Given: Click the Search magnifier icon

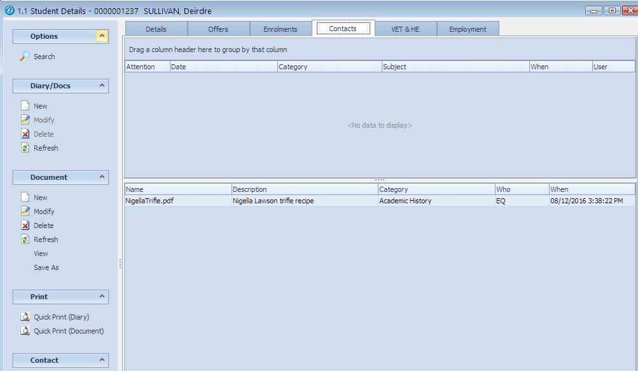Looking at the screenshot, I should [25, 56].
